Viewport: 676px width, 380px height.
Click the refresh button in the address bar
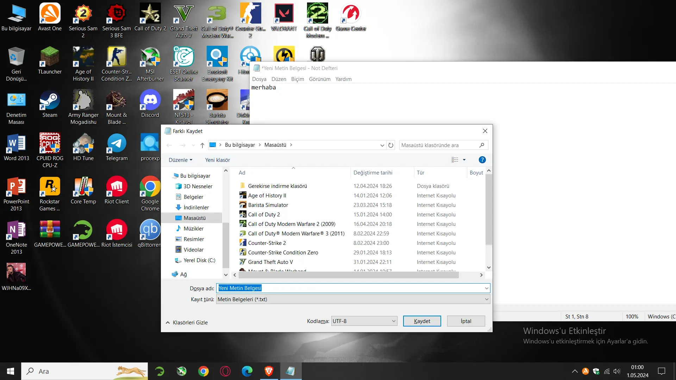pyautogui.click(x=391, y=145)
